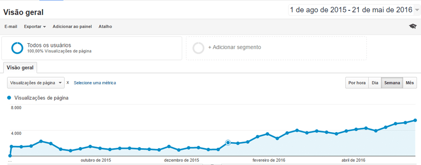This screenshot has height=165, width=421.
Task: Click the 8.000 y-axis value
Action: pos(16,108)
